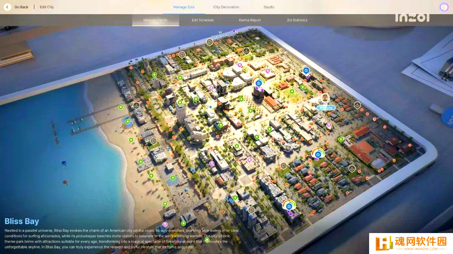Viewport: 453px width, 254px height.
Task: Open the Edit Schedule sub-tab
Action: coord(203,20)
